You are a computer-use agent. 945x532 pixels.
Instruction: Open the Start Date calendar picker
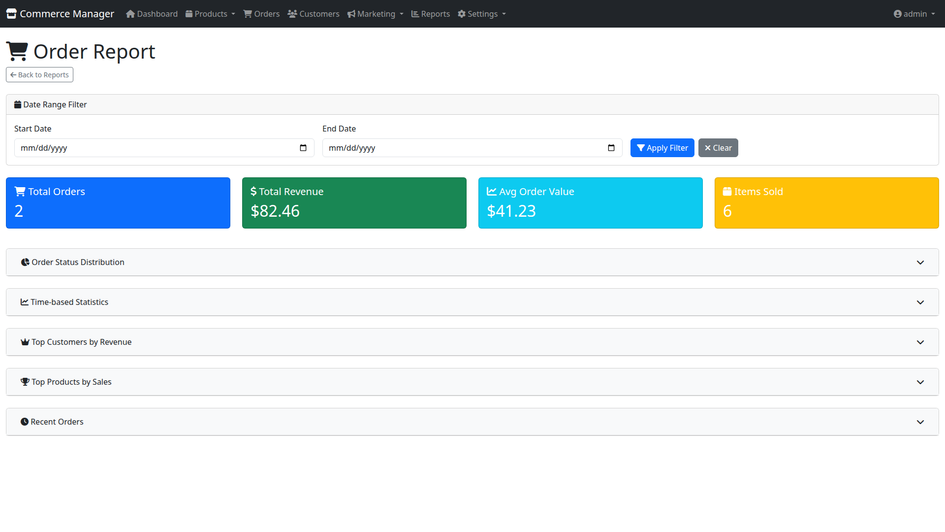(x=303, y=148)
